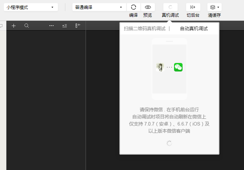Add new file with plus icon
Screen dimensions: 244x170
pyautogui.click(x=14, y=26)
